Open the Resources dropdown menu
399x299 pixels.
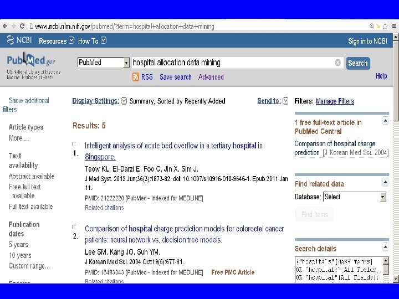pyautogui.click(x=57, y=41)
